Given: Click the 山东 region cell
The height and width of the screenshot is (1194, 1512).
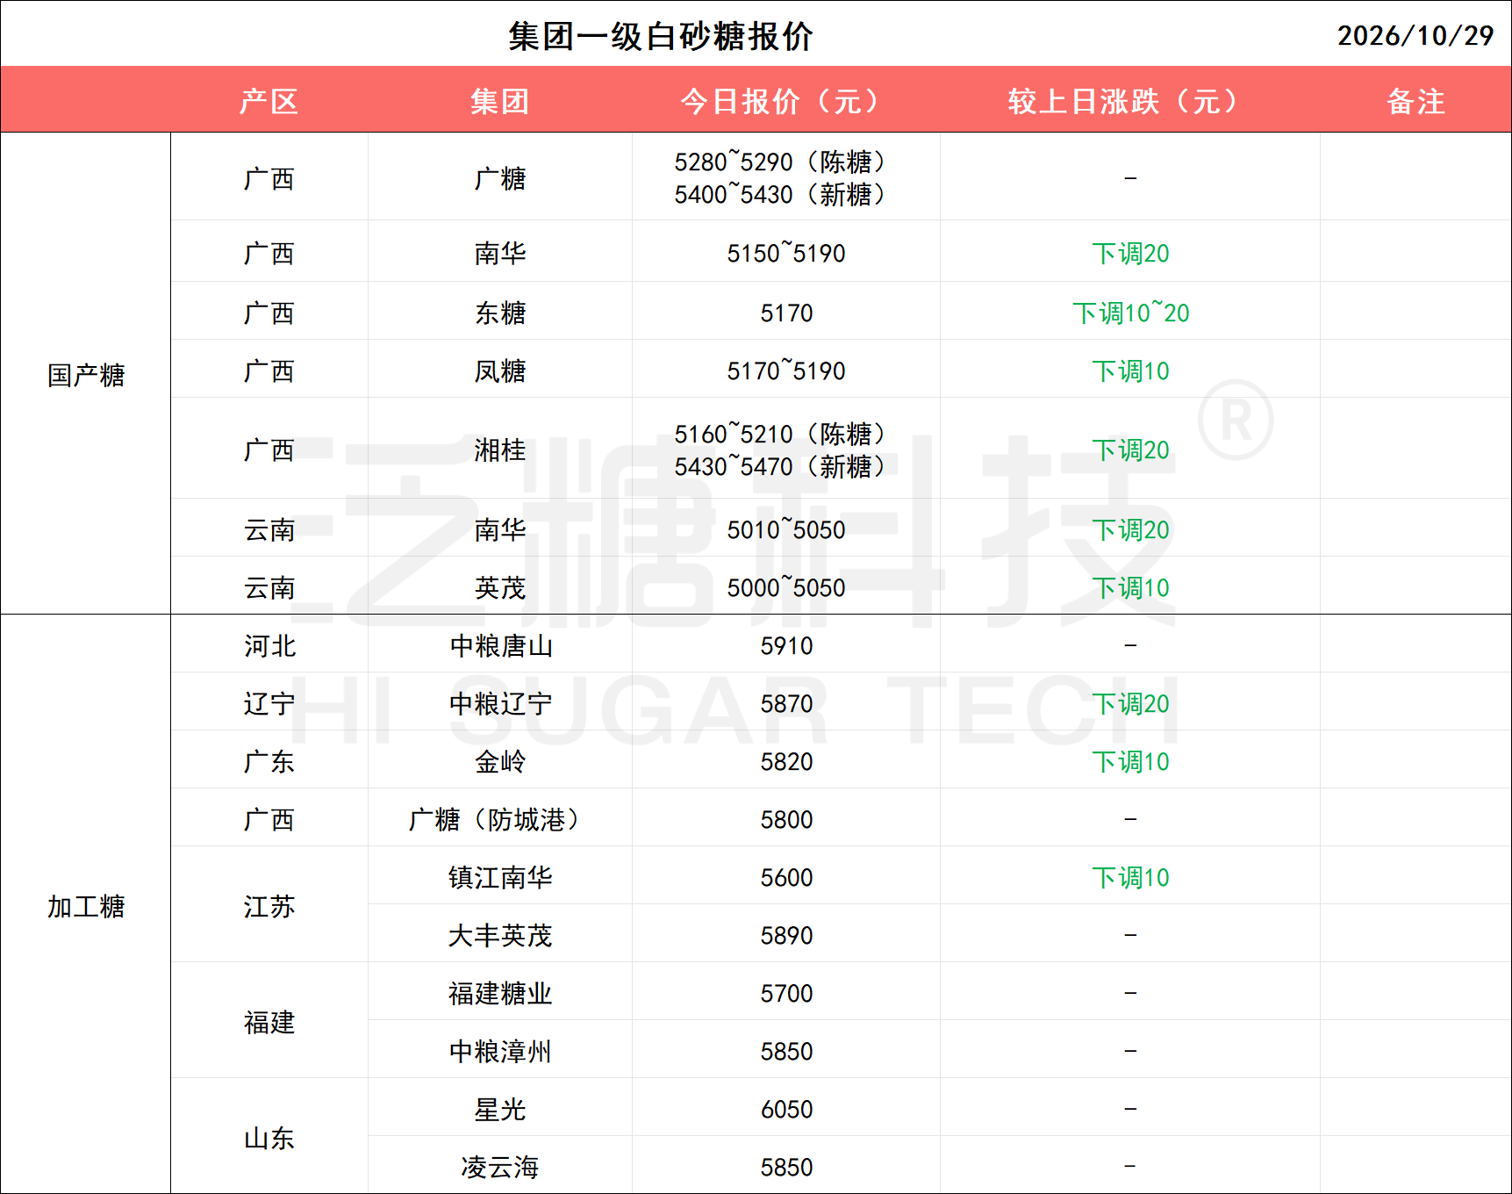Looking at the screenshot, I should [x=269, y=1138].
